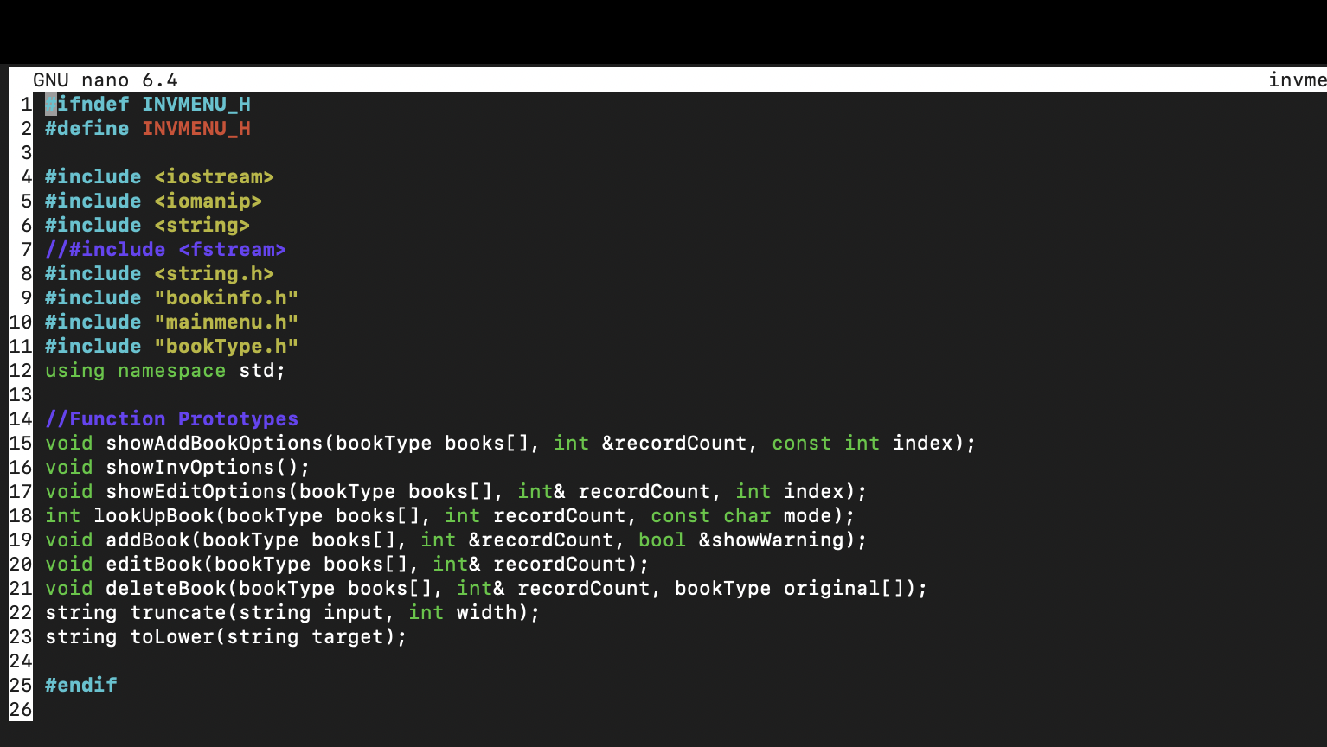Click the toLower function prototype
Screen dimensions: 1327x747
(x=225, y=636)
